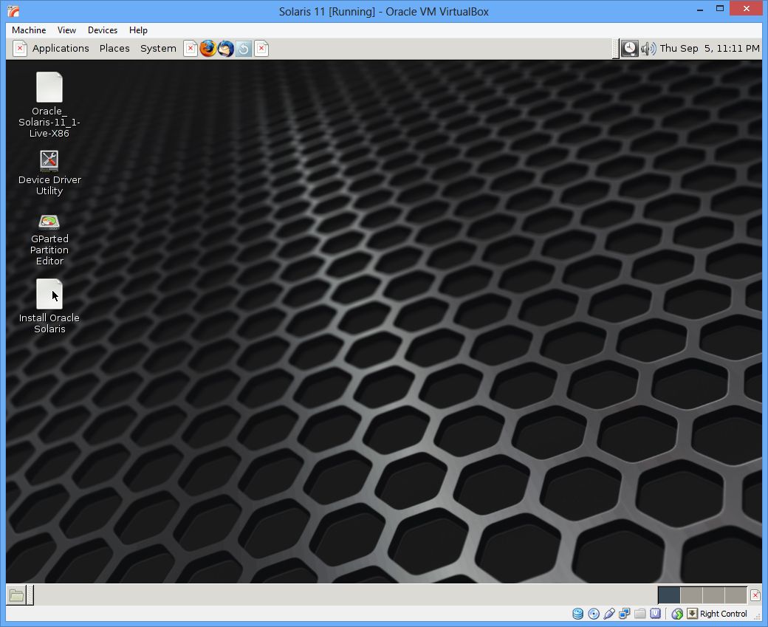Screen dimensions: 768x627
Task: Launch Firefox from the top panel
Action: coord(208,49)
